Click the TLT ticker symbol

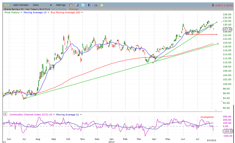6,5
